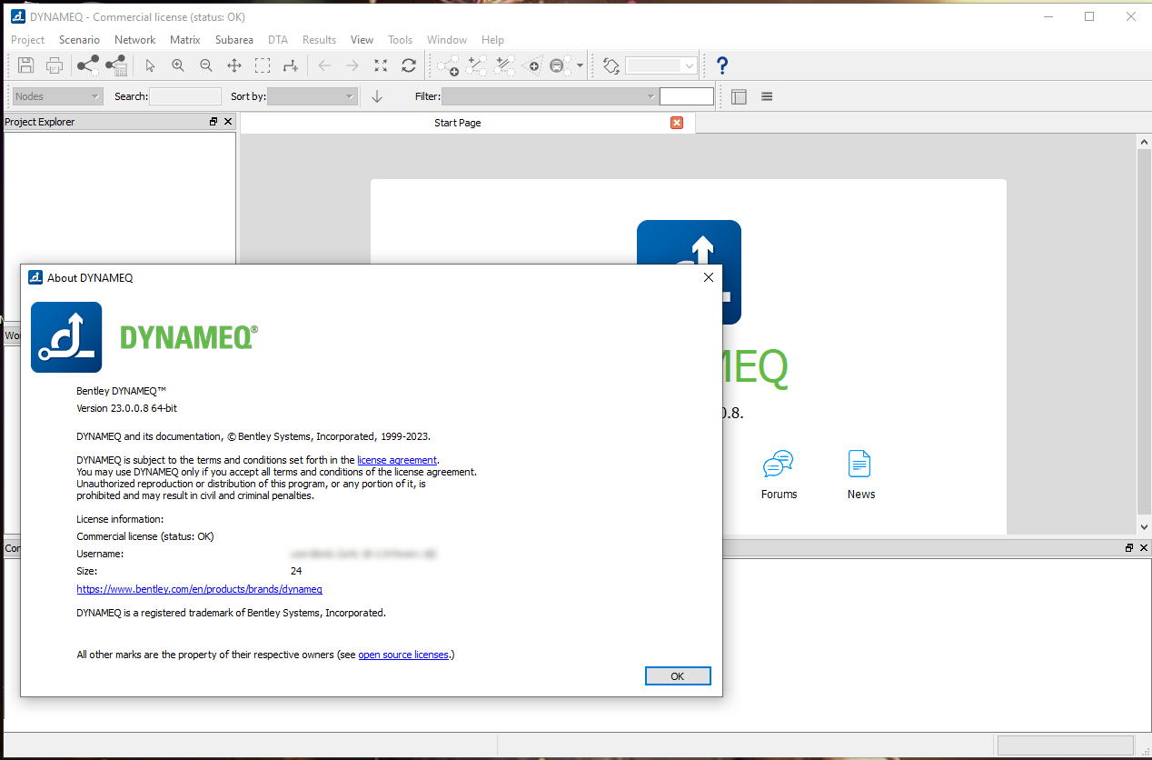
Task: Open the Filter dropdown
Action: pyautogui.click(x=550, y=96)
